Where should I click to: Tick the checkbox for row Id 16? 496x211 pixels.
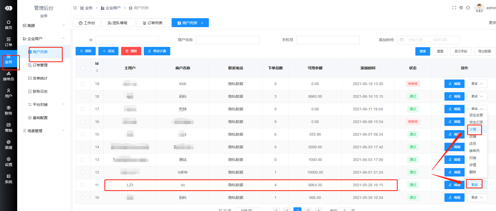tap(82, 122)
